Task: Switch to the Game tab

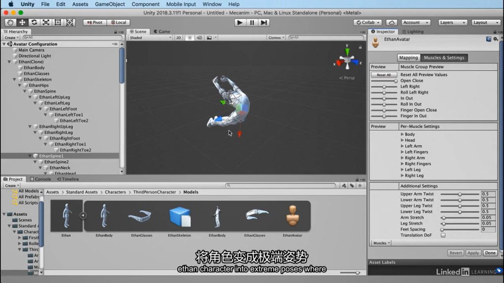Action: click(162, 31)
